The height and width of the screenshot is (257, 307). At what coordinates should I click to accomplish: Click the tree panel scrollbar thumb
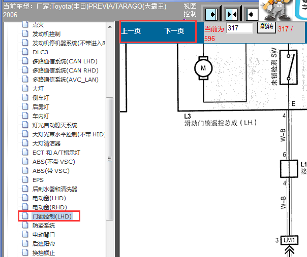pyautogui.click(x=110, y=159)
